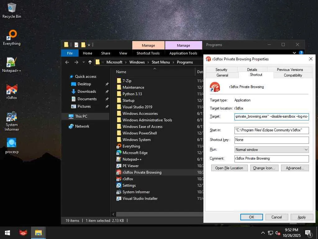
Task: Open recent locations dropdown in Explorer
Action: 84,62
